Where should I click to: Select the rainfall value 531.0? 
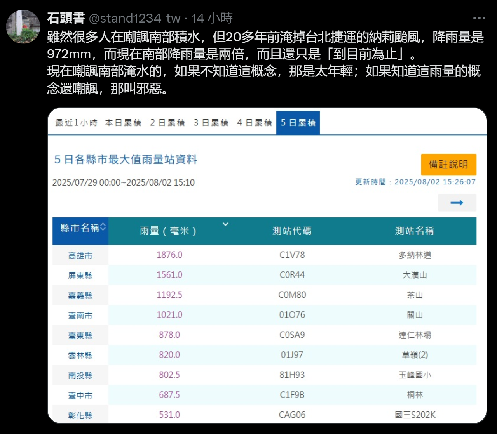[169, 415]
